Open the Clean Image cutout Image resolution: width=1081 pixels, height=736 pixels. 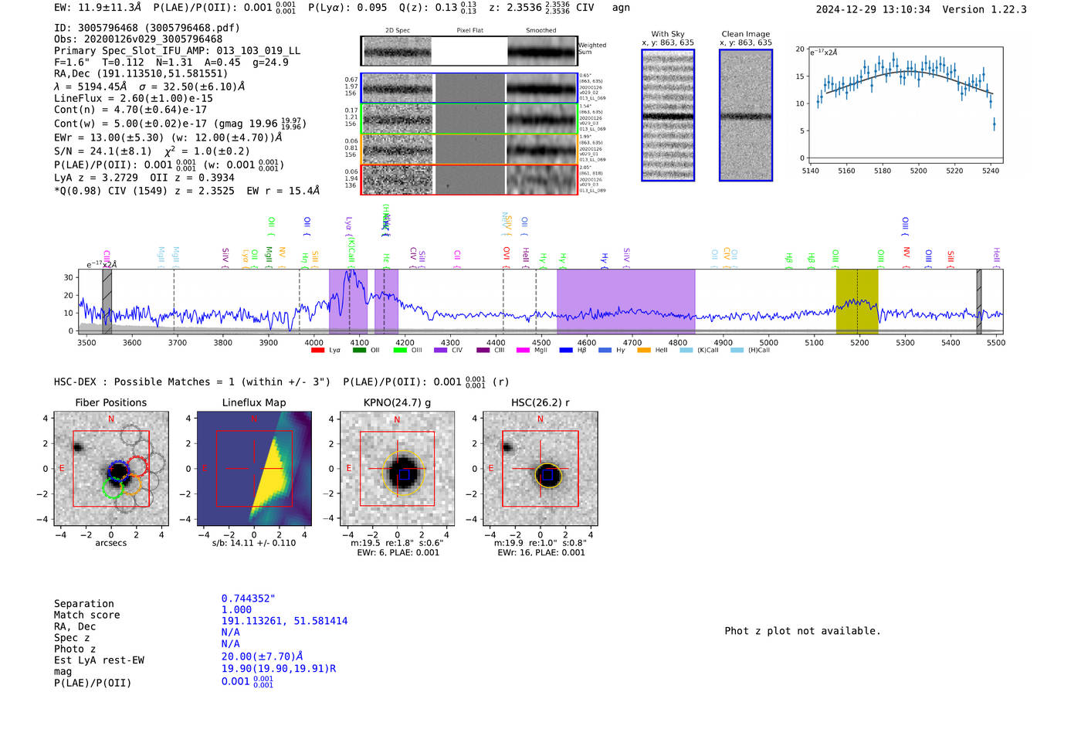tap(746, 115)
